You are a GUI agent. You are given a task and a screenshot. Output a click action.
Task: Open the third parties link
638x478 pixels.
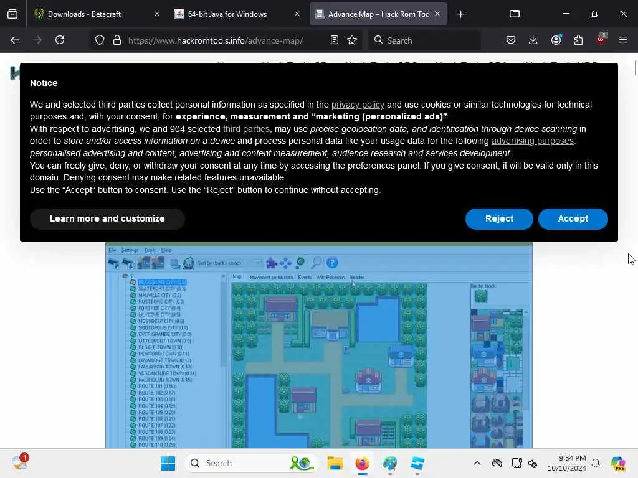click(x=246, y=129)
